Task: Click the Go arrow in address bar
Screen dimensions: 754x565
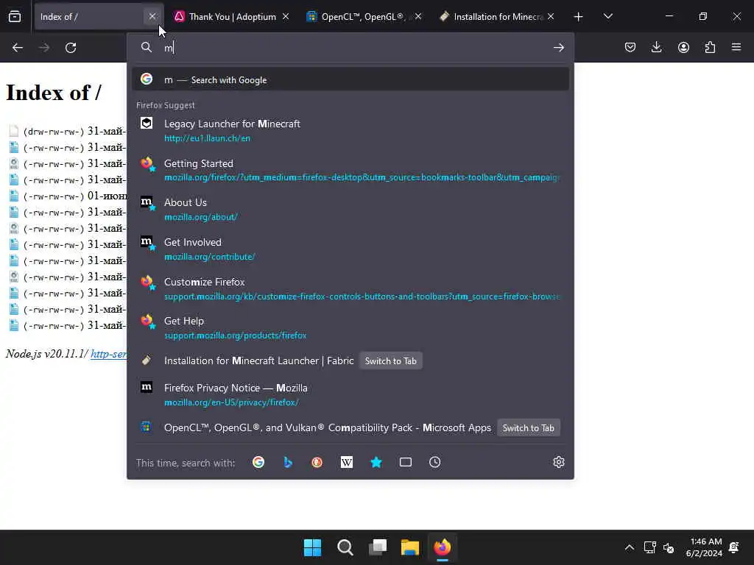Action: tap(558, 48)
